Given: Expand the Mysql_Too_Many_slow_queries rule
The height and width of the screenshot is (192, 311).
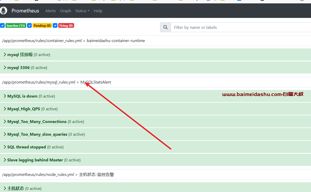Looking at the screenshot, I should (x=155, y=134).
